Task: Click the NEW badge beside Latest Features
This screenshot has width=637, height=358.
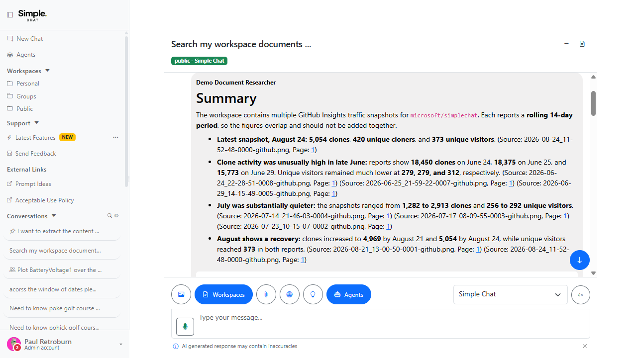Action: pyautogui.click(x=68, y=137)
